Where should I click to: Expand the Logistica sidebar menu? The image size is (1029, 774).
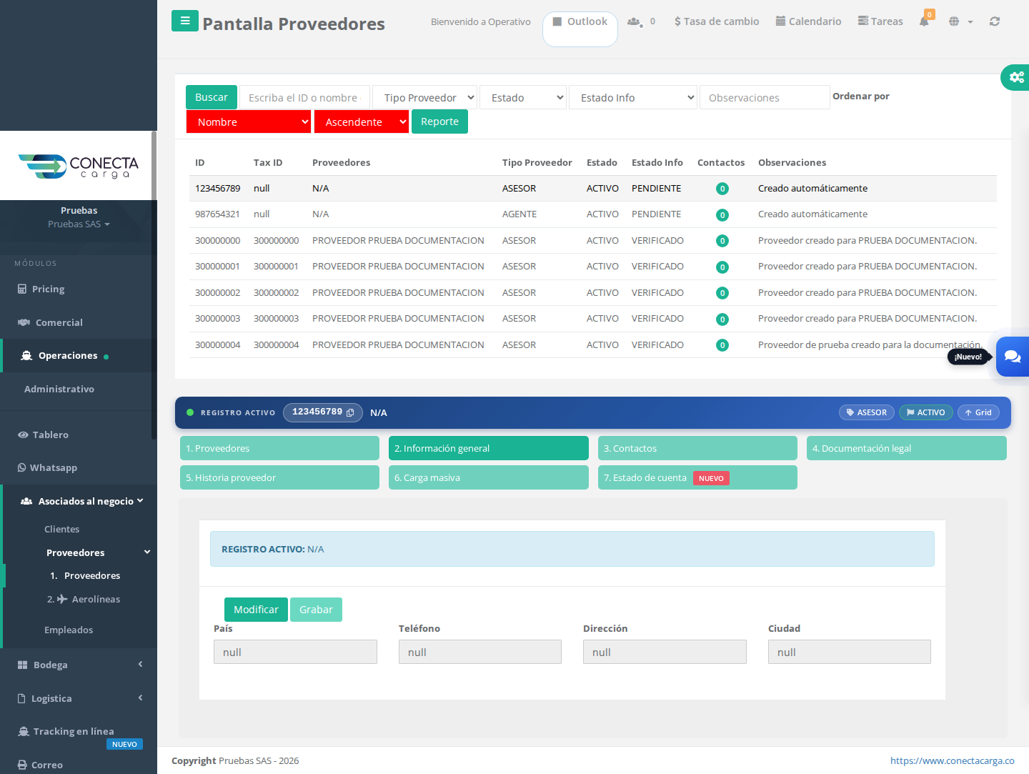click(79, 698)
